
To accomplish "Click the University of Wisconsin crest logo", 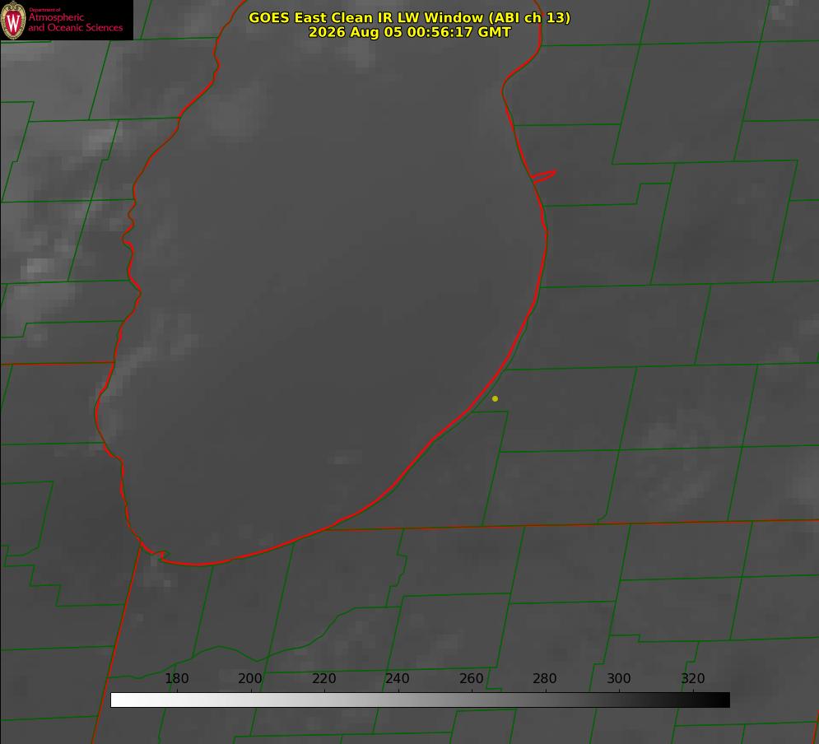I will coord(13,21).
